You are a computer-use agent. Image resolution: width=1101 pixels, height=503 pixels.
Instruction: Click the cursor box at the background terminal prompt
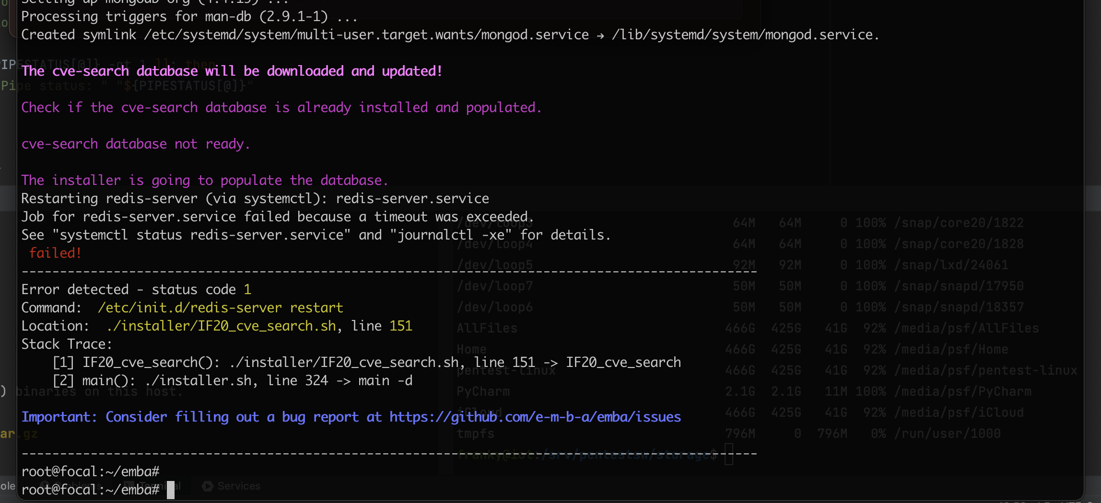[729, 454]
